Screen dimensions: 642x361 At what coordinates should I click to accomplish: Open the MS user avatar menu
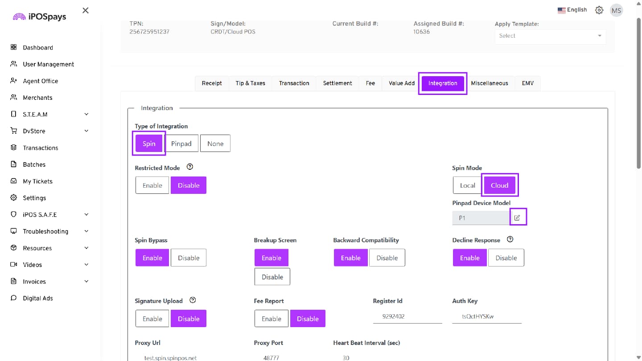(x=616, y=11)
